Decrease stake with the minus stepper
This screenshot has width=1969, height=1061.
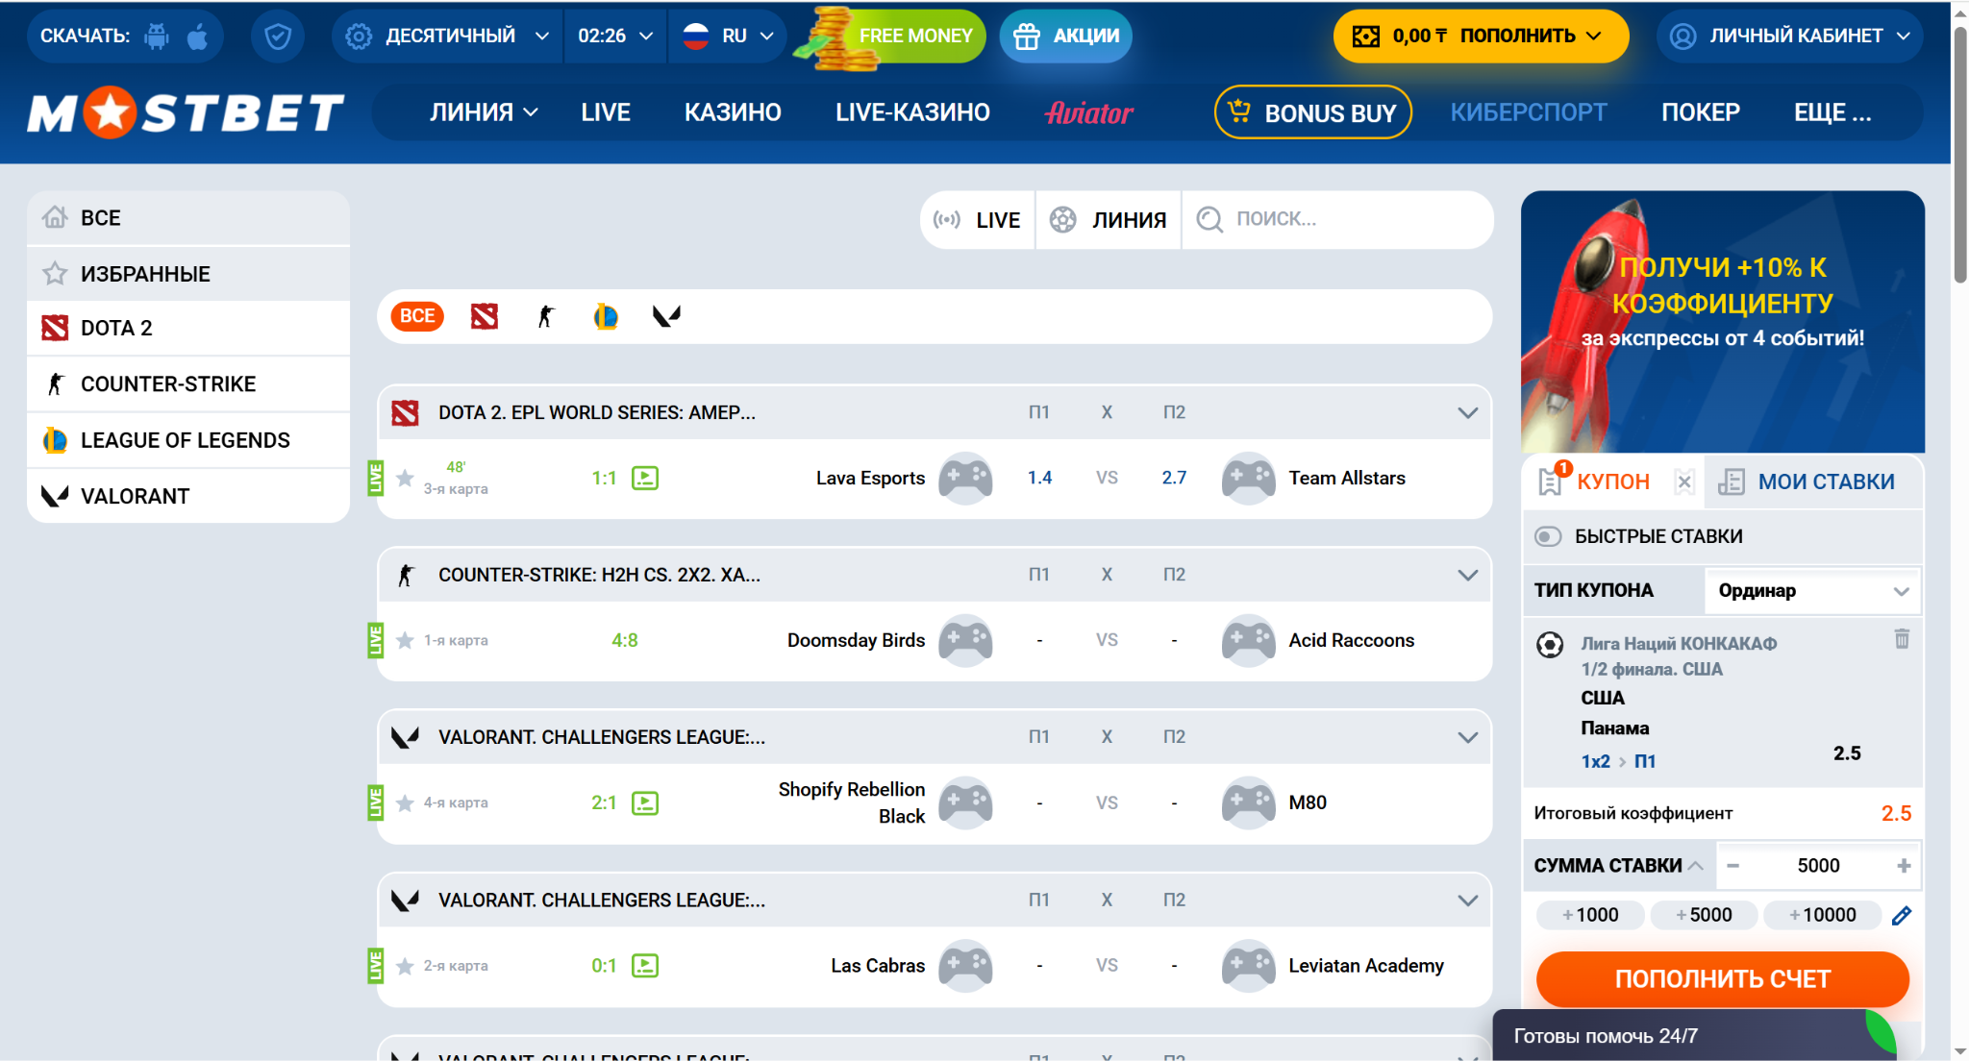click(1732, 866)
